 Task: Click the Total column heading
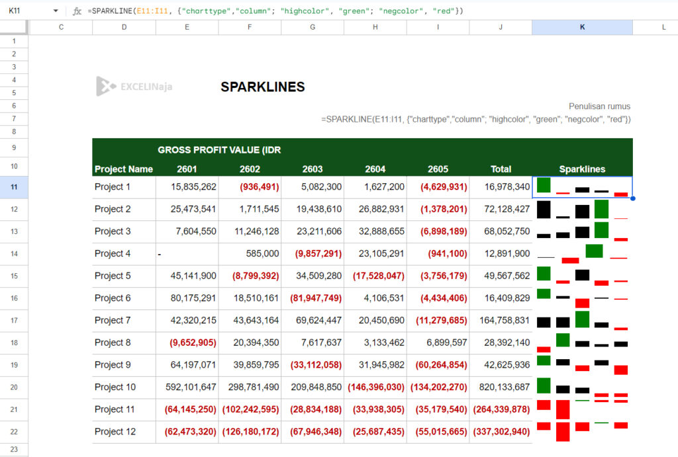[x=501, y=169]
